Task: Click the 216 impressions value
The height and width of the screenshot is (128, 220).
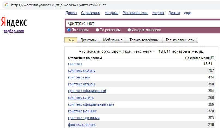Action: (211, 124)
